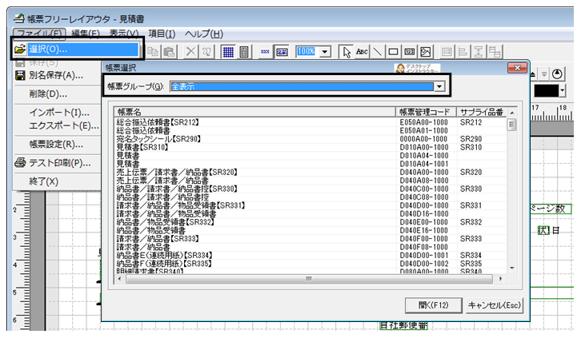Click the キャンセル(Esc) button
The width and height of the screenshot is (581, 342).
tap(495, 305)
